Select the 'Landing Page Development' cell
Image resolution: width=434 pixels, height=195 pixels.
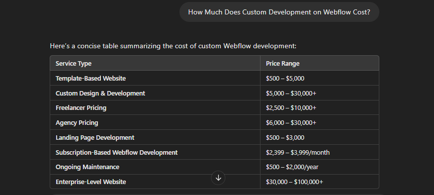[x=155, y=137]
